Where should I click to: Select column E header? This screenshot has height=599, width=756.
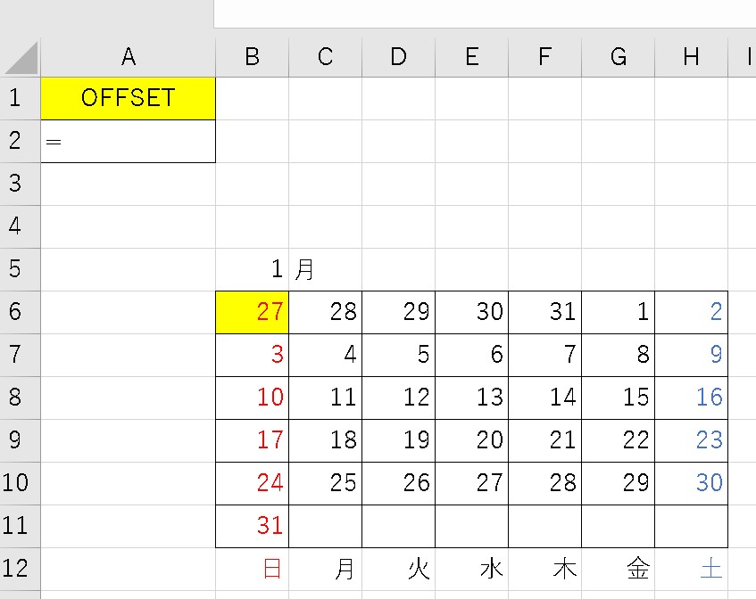471,57
